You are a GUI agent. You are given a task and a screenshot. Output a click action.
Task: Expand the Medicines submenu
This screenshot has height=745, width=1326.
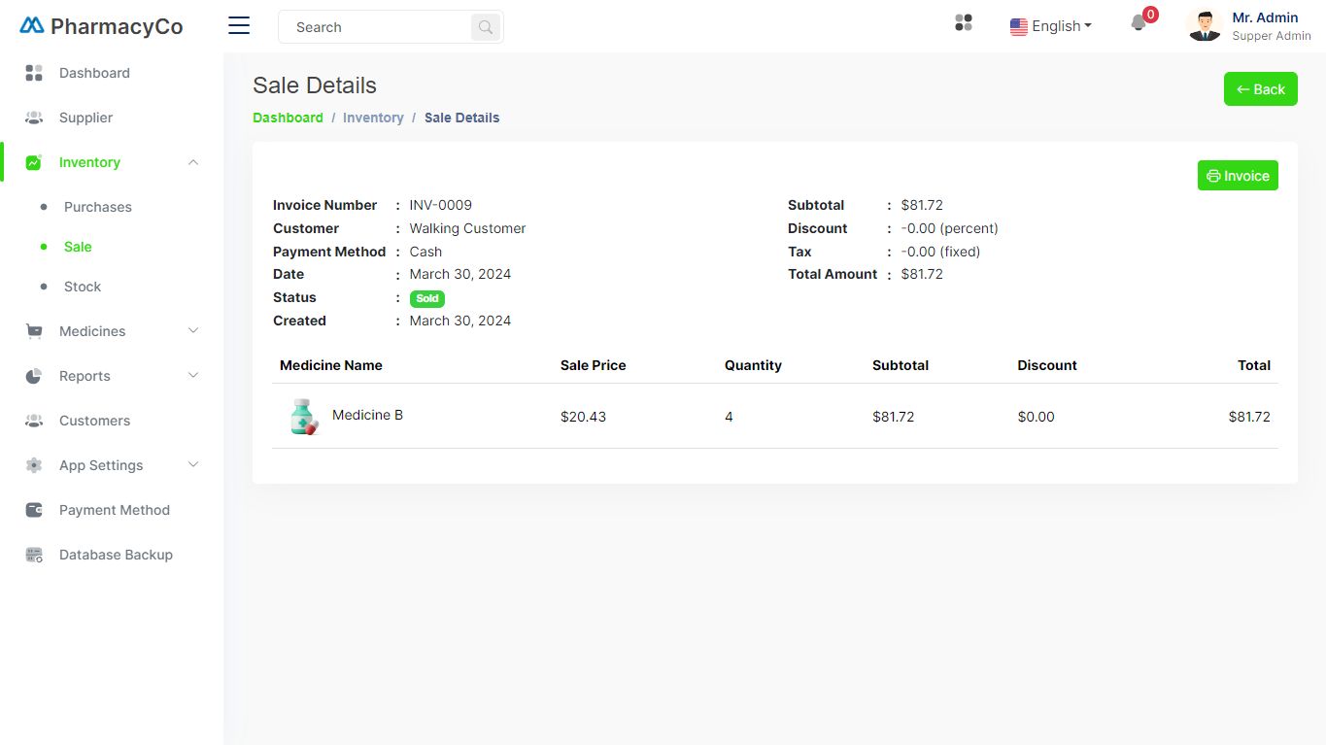pyautogui.click(x=193, y=331)
